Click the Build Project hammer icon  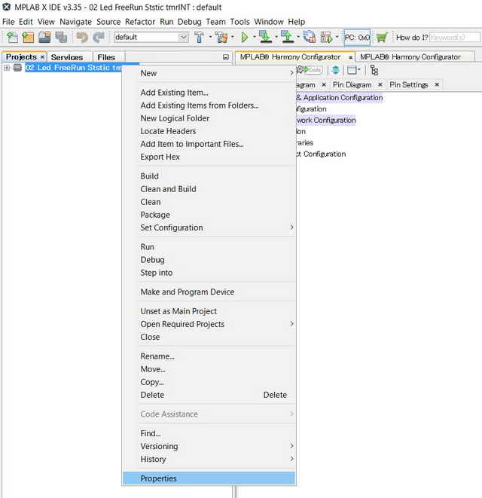[x=200, y=37]
